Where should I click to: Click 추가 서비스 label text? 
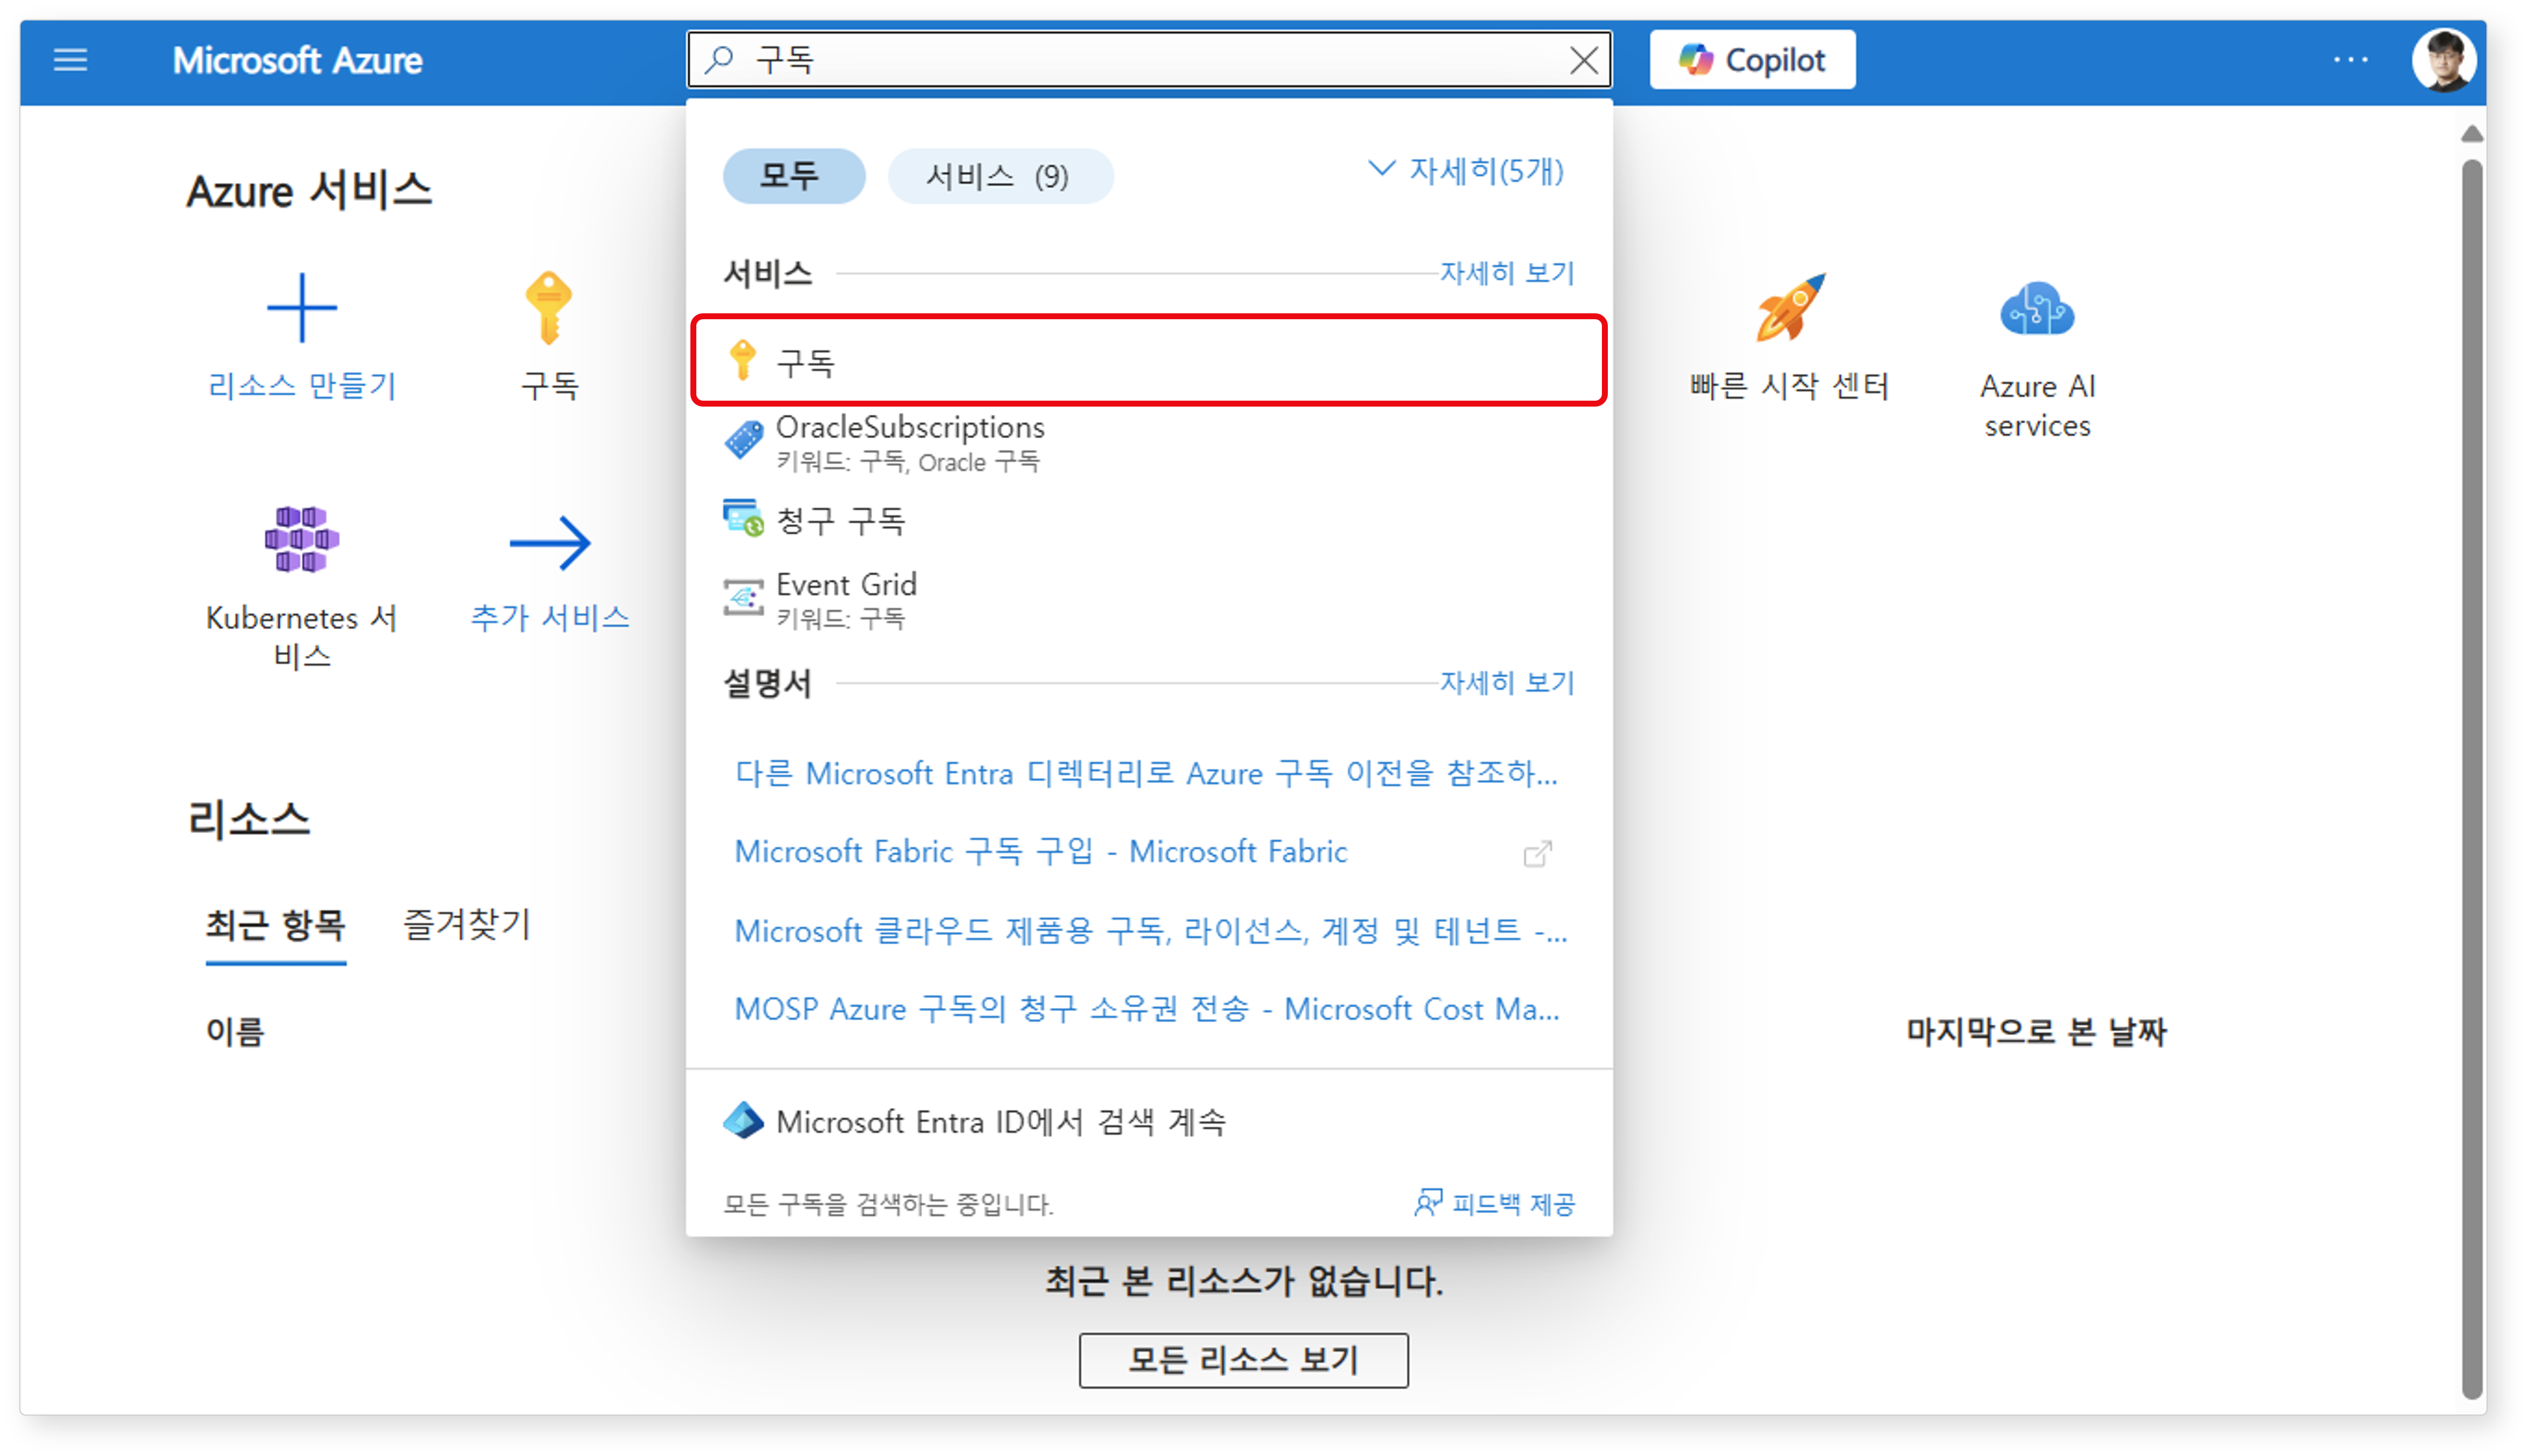pos(549,617)
